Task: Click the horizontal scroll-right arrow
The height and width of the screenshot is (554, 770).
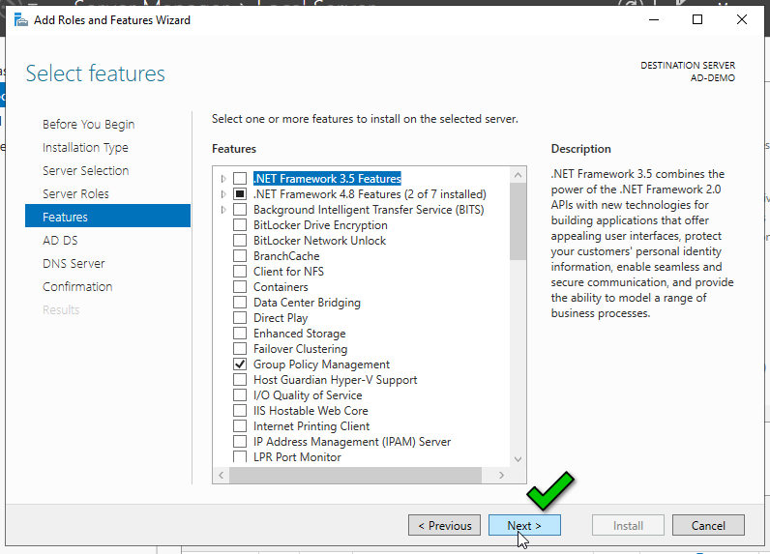Action: click(501, 476)
